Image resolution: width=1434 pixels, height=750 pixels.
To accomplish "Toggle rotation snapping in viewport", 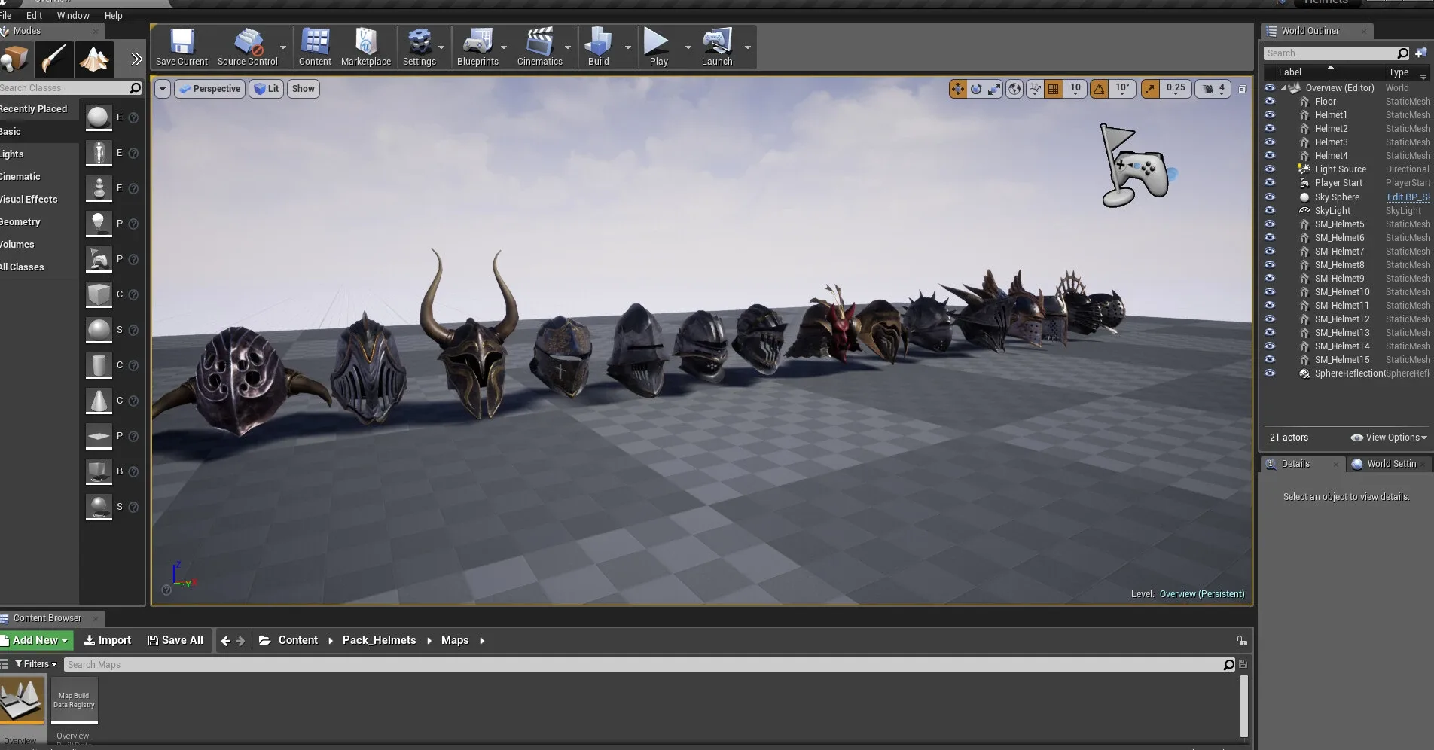I will (x=1099, y=89).
